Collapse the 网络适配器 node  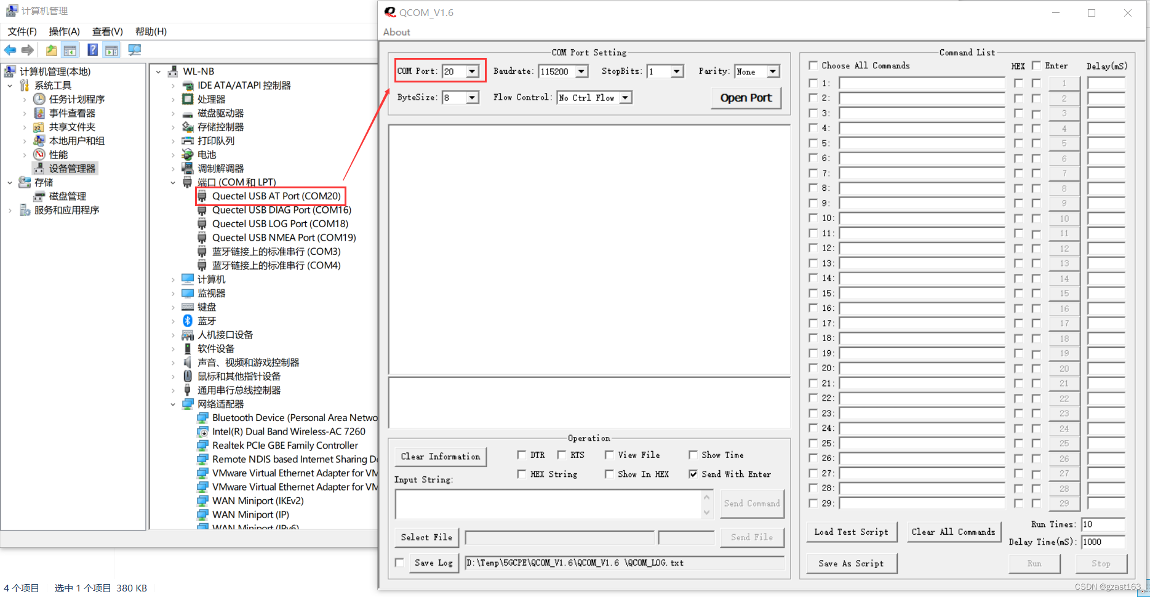pyautogui.click(x=173, y=404)
